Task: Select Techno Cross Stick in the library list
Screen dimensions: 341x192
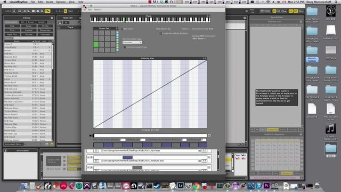Action: [x=28, y=95]
